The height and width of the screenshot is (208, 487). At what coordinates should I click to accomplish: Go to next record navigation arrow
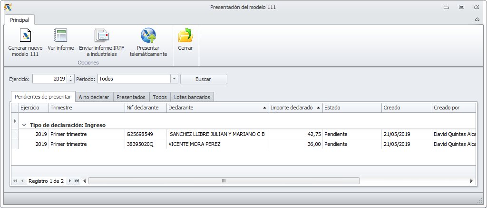[x=69, y=181]
